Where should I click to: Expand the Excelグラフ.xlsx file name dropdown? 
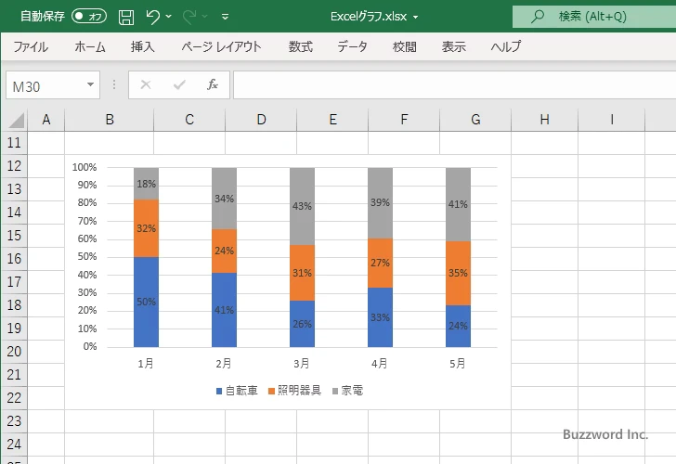pyautogui.click(x=416, y=17)
